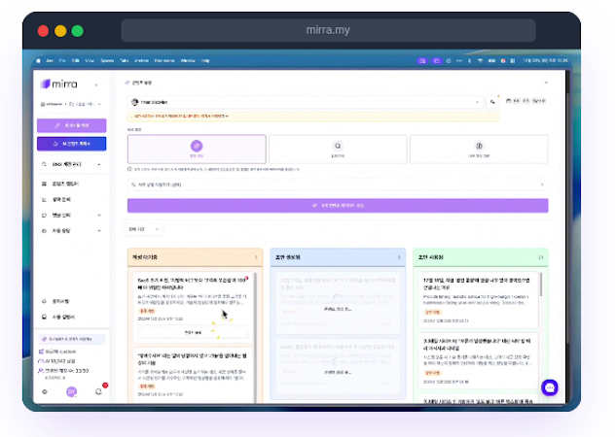Image resolution: width=615 pixels, height=437 pixels.
Task: Click the info icon below the mode cards
Action: click(x=129, y=169)
